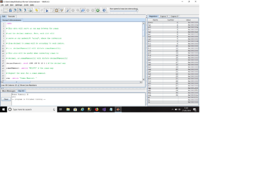Toggle the Show Line Numbers checkbox
This screenshot has height=185, width=277.
click(18, 85)
